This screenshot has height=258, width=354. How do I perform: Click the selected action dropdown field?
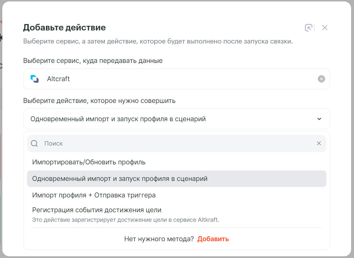point(176,119)
